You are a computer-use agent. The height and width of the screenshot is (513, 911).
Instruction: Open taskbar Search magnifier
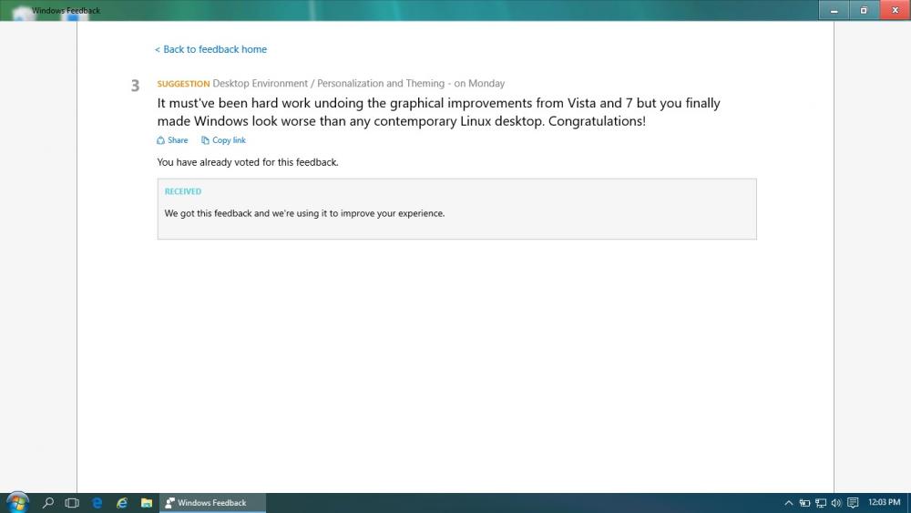tap(48, 503)
